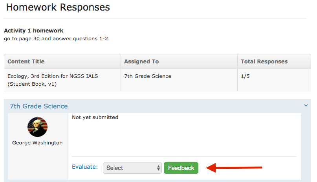Click the Homework Responses page heading
Screen dimensions: 317x182
click(58, 7)
